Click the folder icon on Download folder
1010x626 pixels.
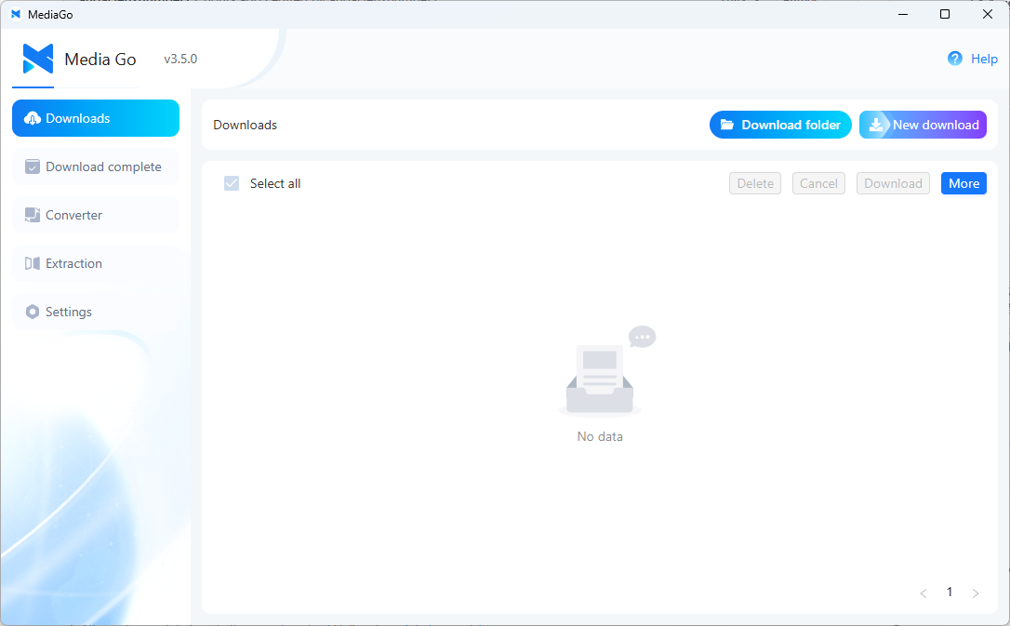click(x=727, y=125)
